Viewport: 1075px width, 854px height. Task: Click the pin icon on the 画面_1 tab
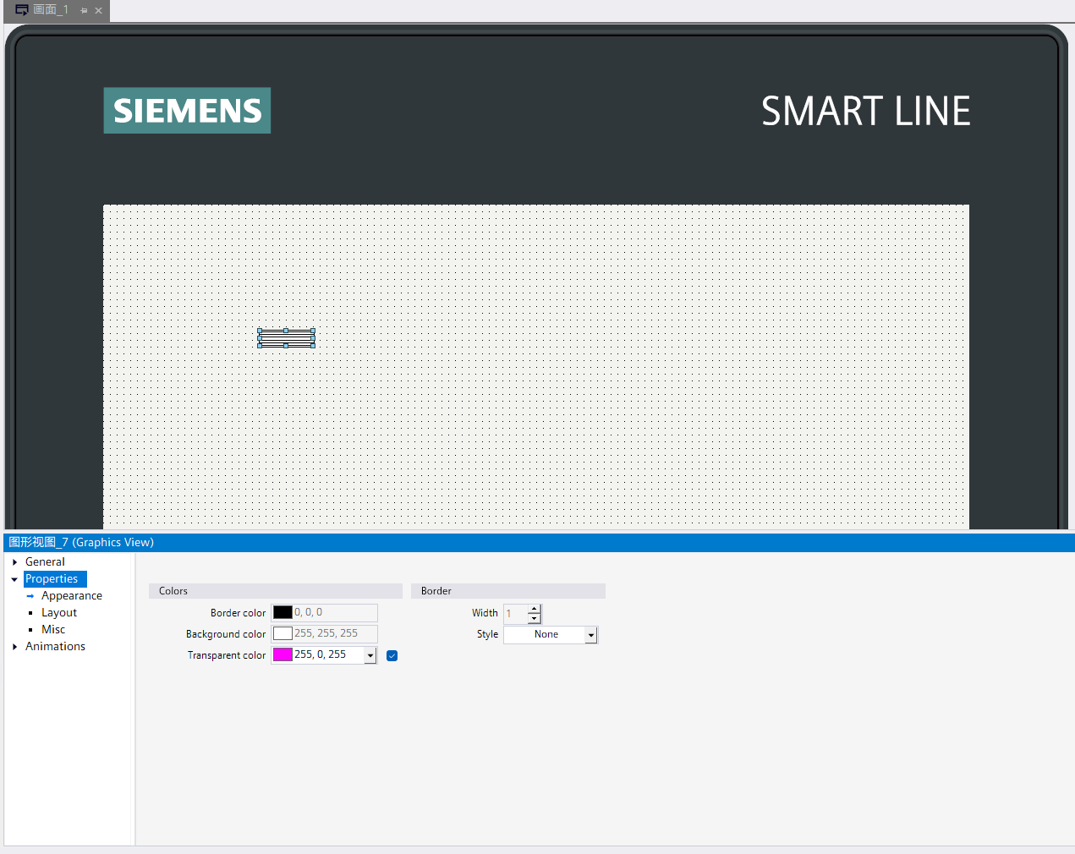click(84, 11)
